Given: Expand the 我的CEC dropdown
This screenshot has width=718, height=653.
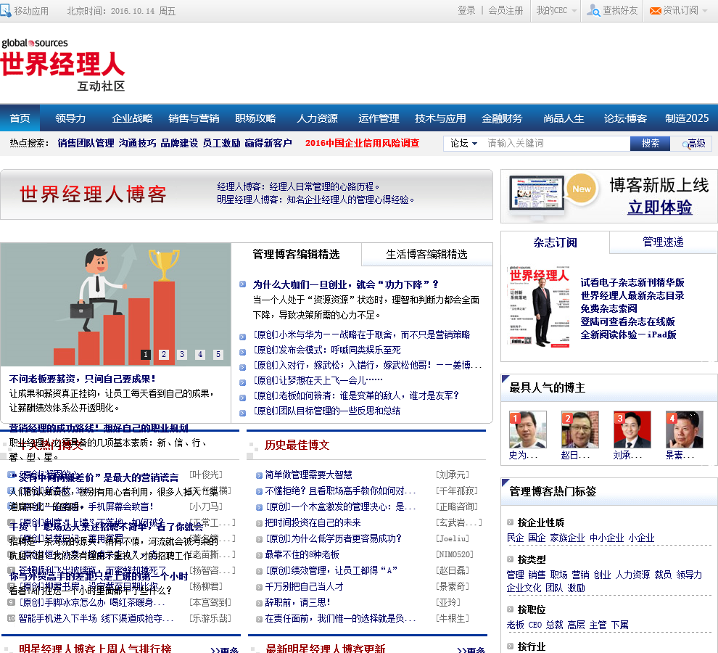Looking at the screenshot, I should tap(556, 11).
